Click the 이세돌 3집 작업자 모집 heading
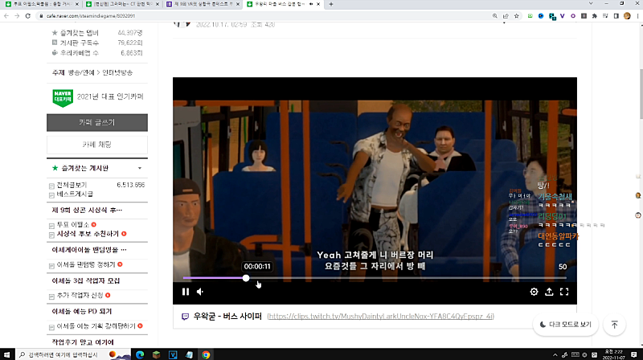 [x=86, y=281]
